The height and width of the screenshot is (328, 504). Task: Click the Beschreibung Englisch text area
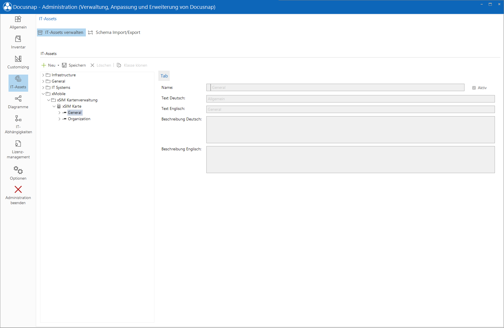[x=350, y=159]
